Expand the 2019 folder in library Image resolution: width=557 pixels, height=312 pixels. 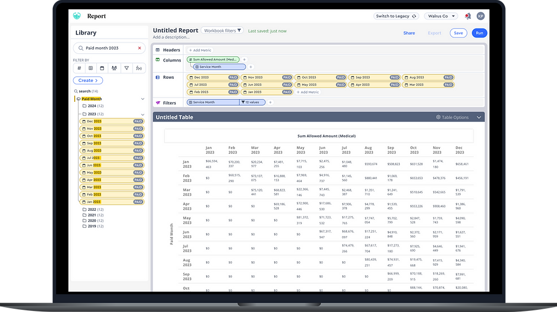pyautogui.click(x=93, y=226)
